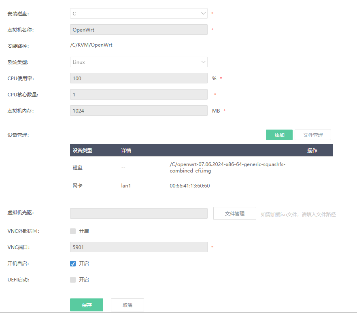Enable the UEFI启动 checkbox
The width and height of the screenshot is (357, 313).
pyautogui.click(x=73, y=280)
